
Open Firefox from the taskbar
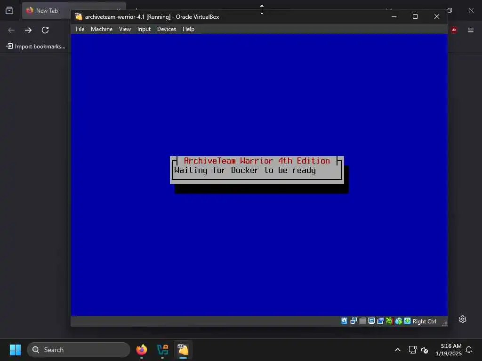[142, 350]
